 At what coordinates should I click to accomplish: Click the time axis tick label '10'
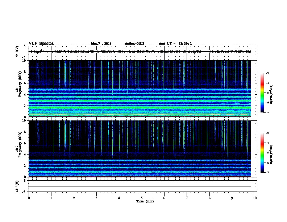point(255,198)
